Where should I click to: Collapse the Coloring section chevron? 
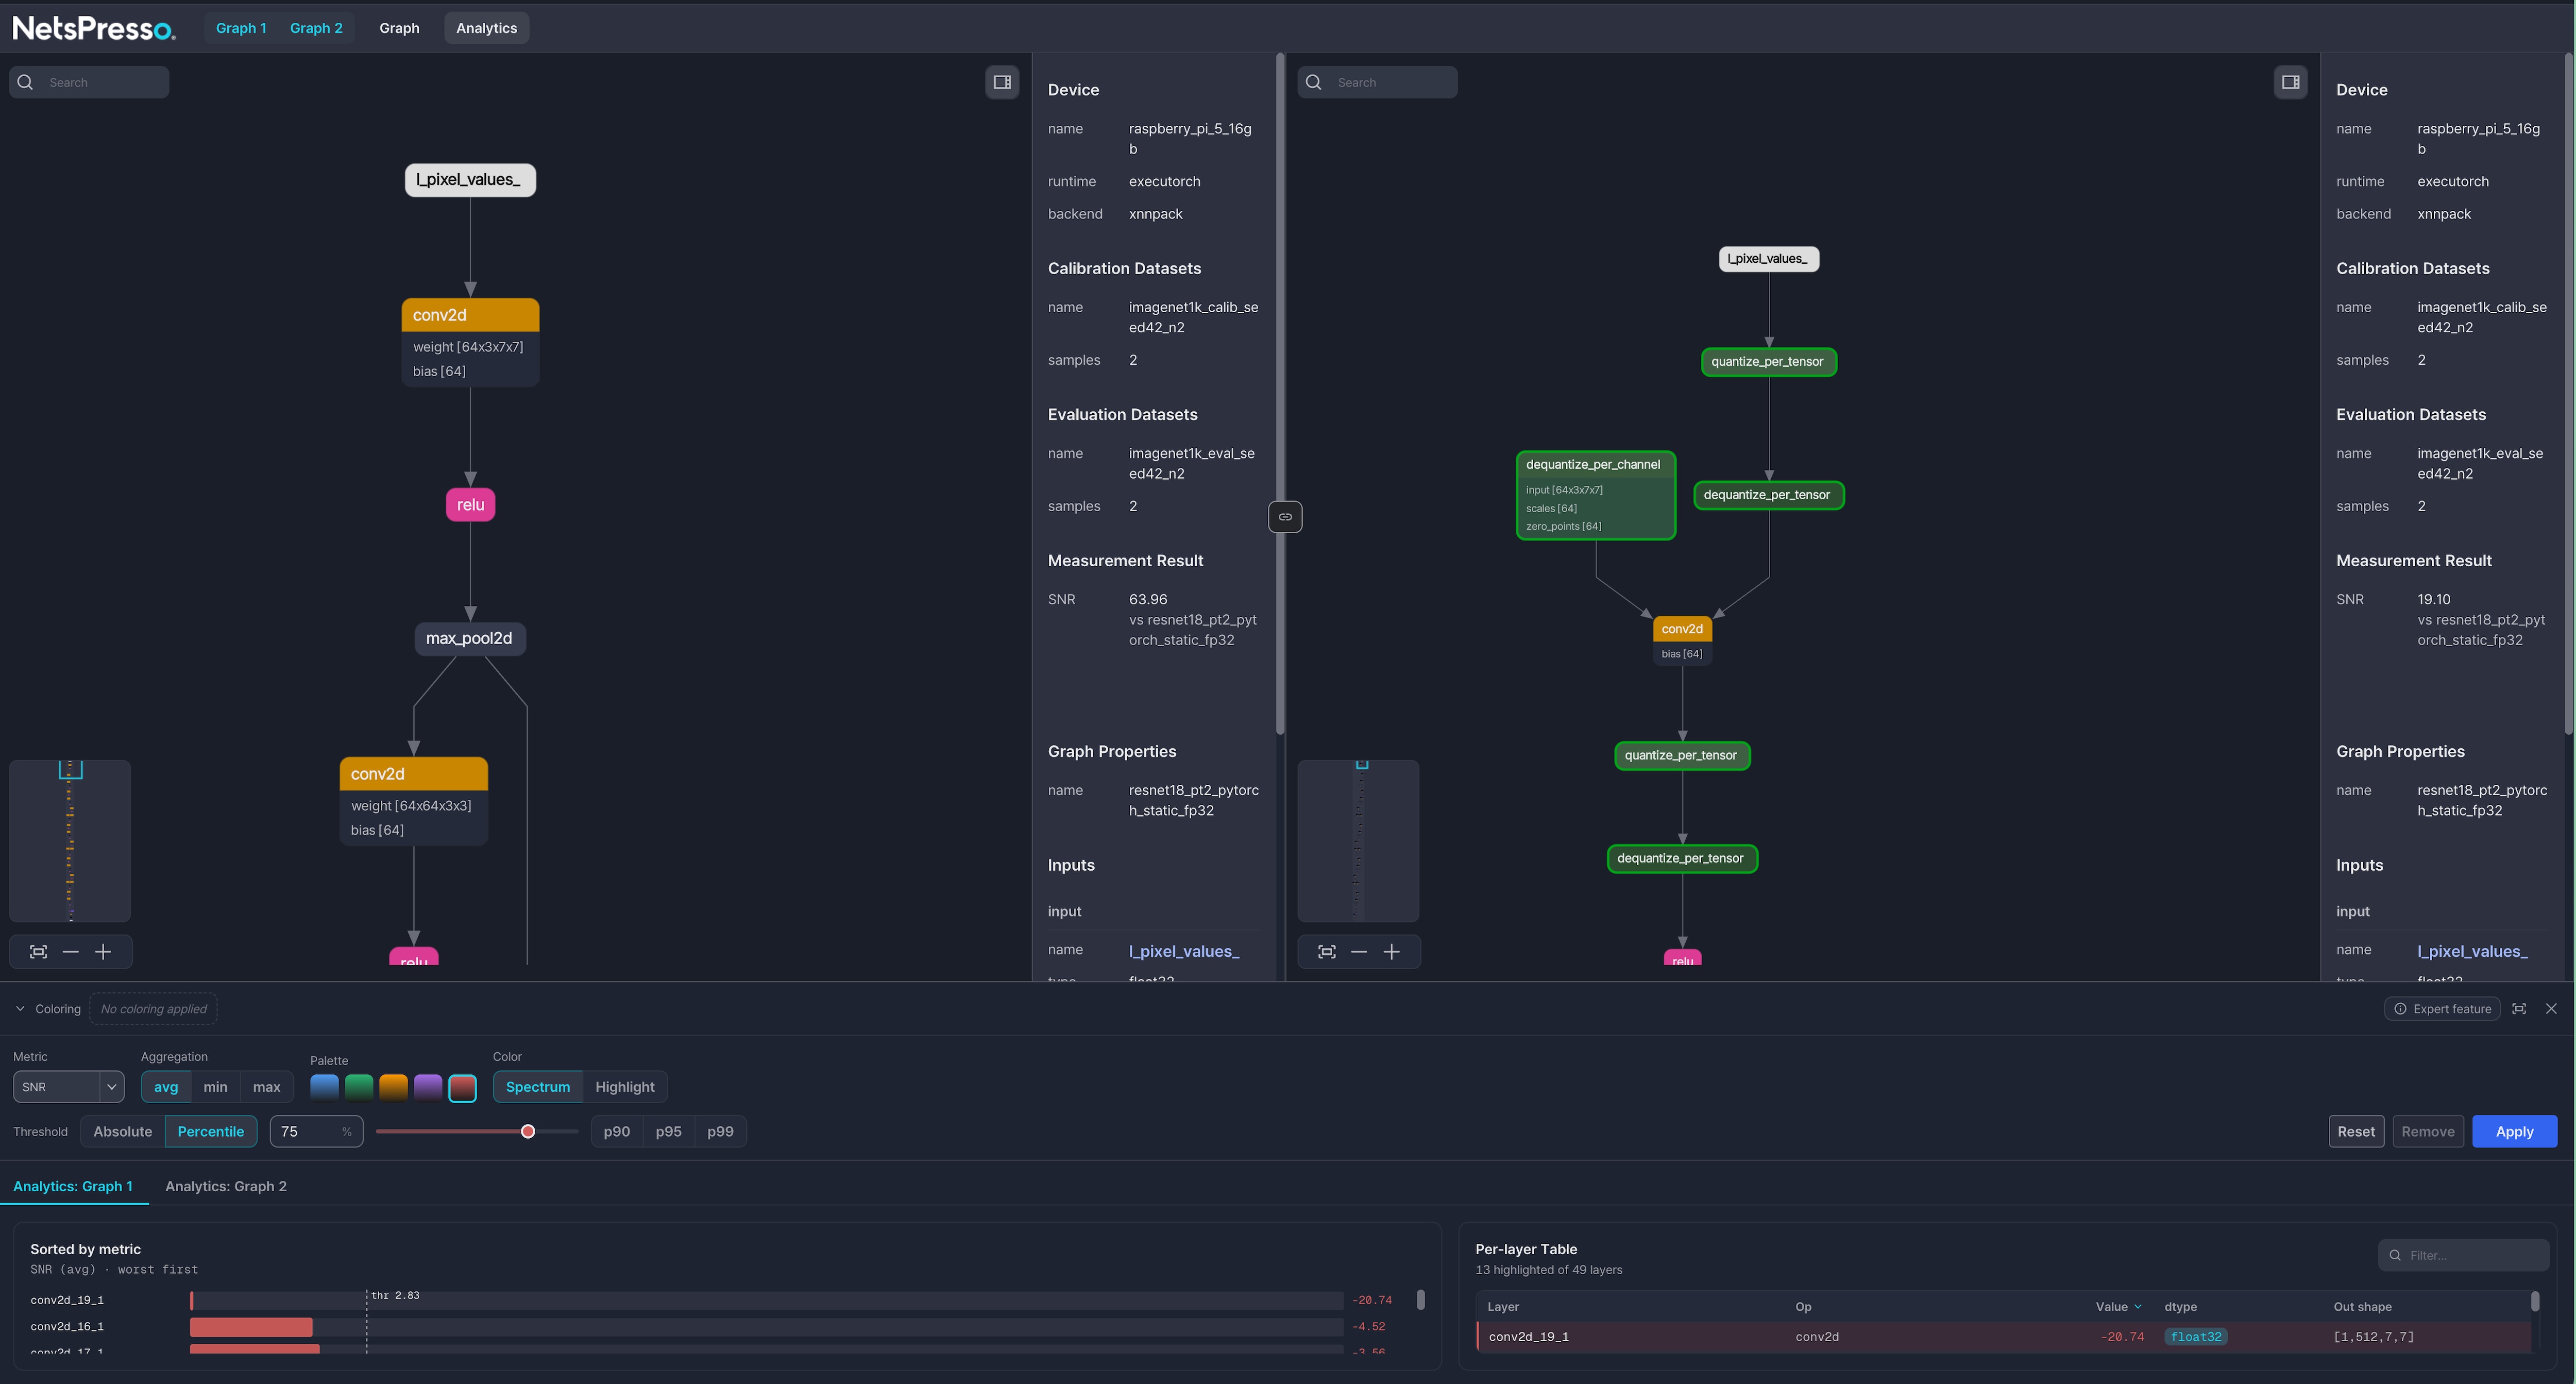coord(20,1009)
